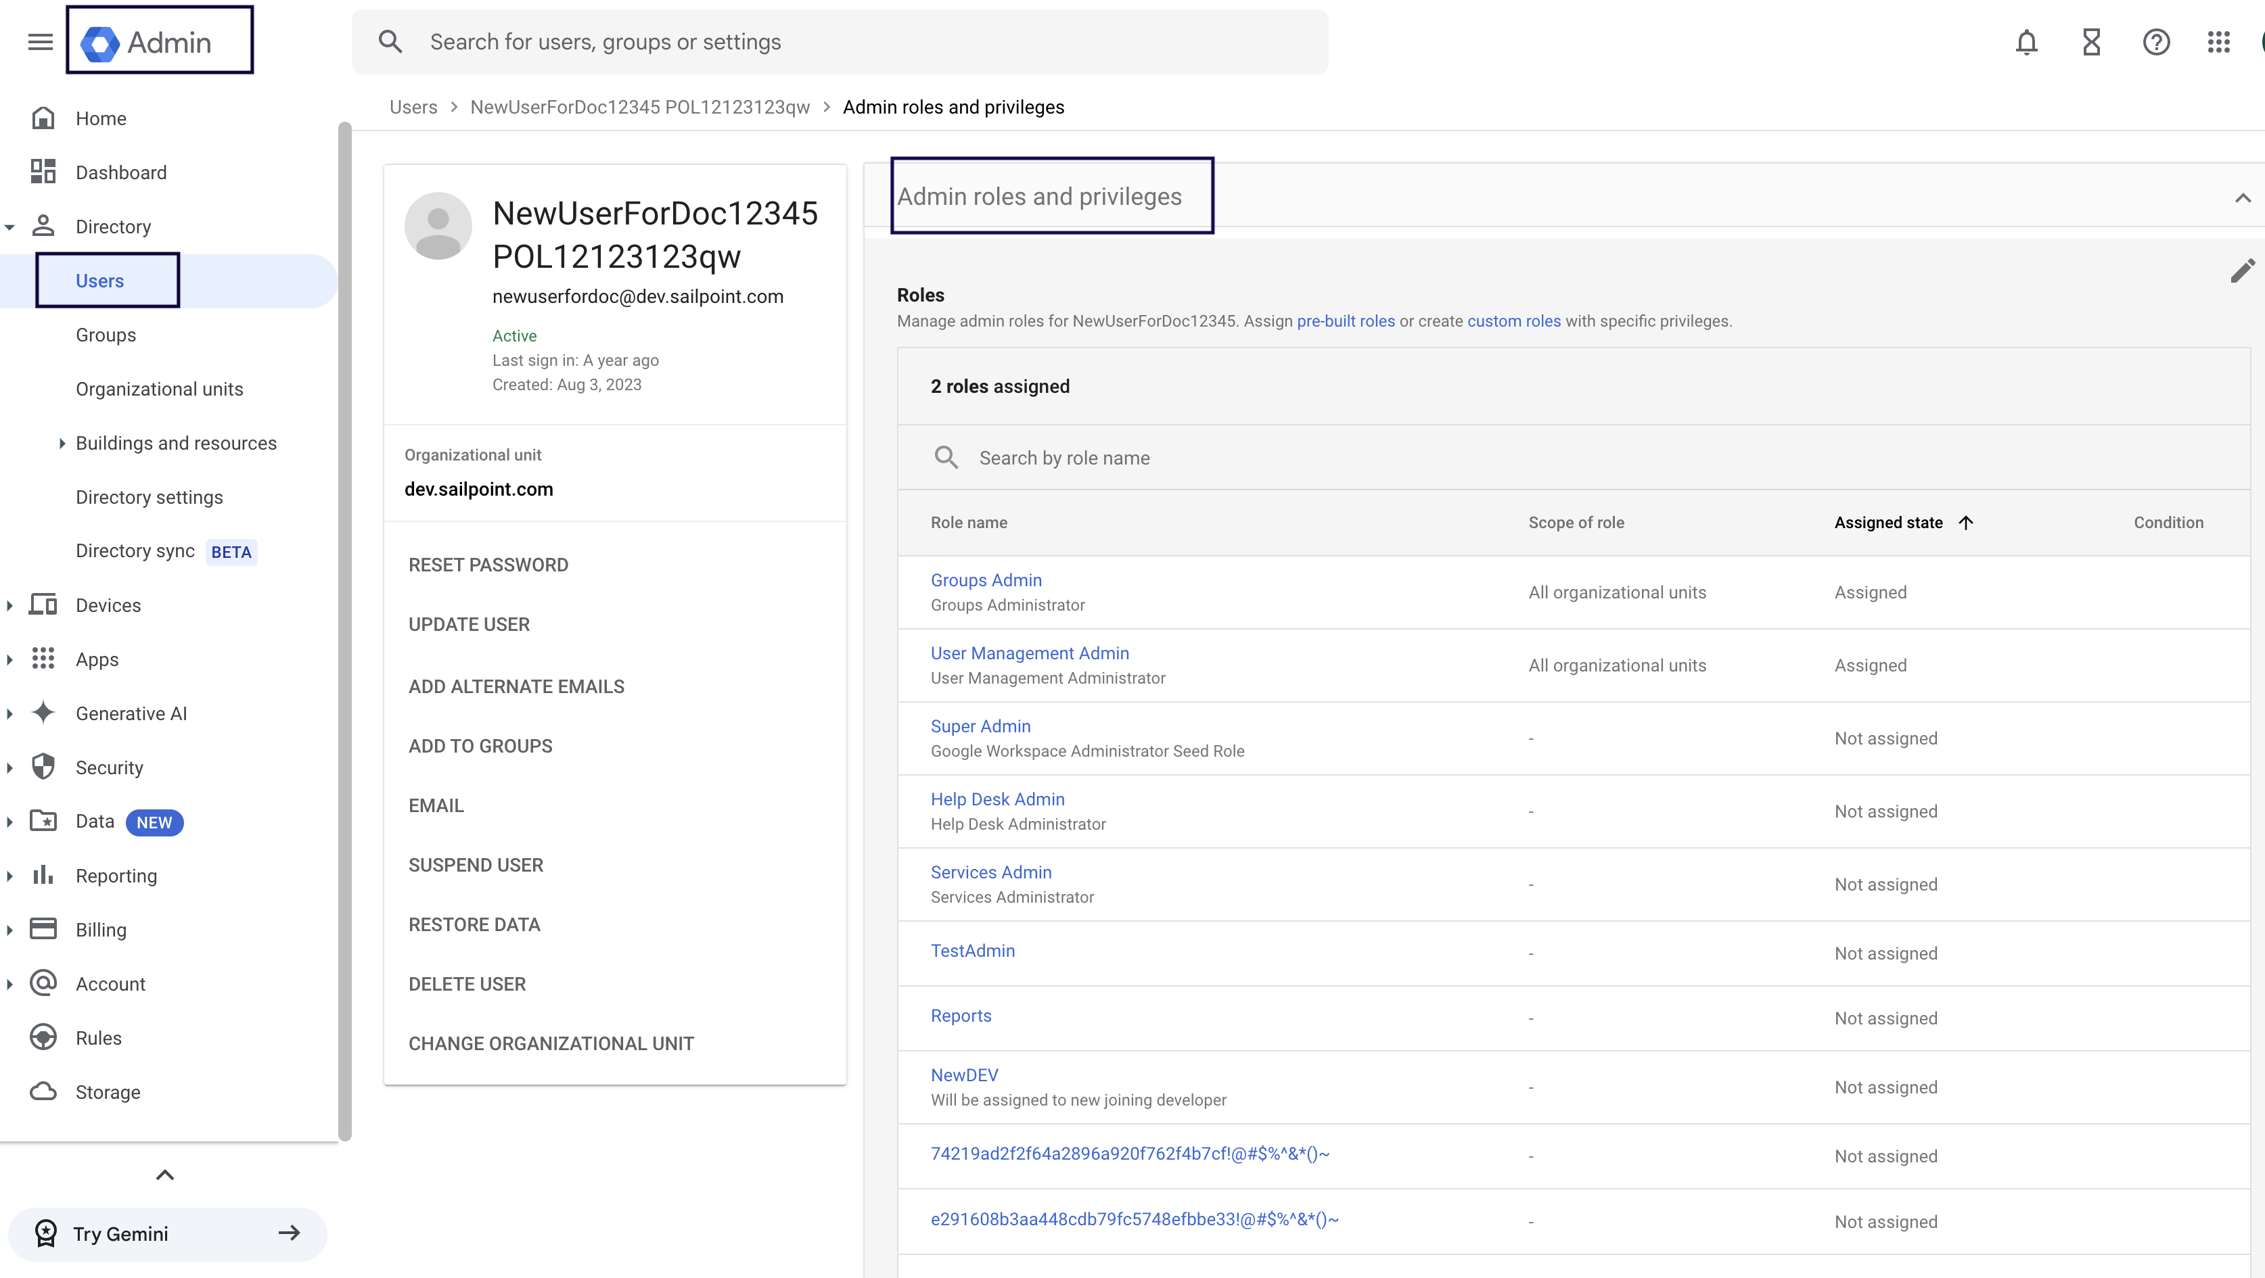Screen dimensions: 2265x1278
Task: Click the user avatar placeholder image
Action: [438, 226]
